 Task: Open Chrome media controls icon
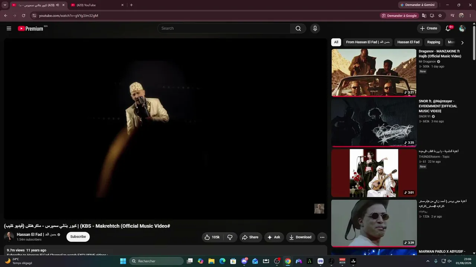click(x=452, y=16)
